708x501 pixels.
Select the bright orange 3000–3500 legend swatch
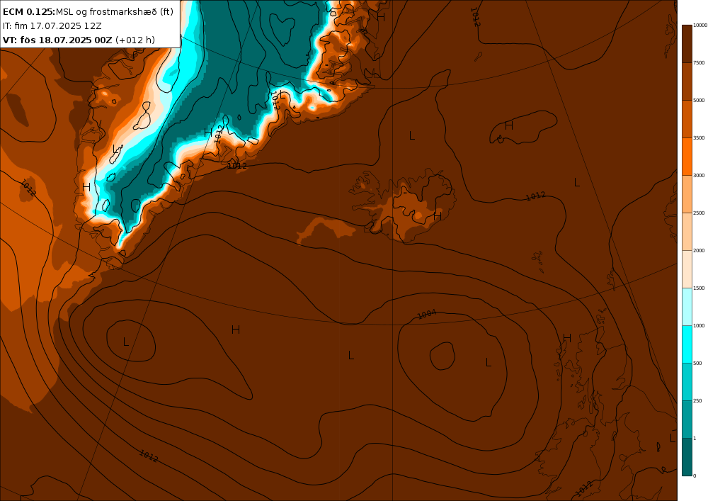coord(687,157)
